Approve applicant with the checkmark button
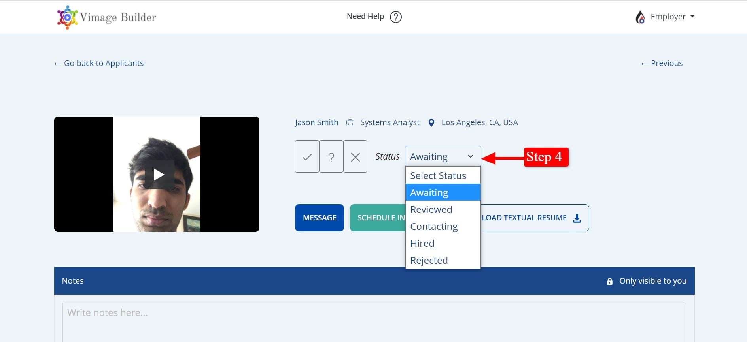The height and width of the screenshot is (342, 747). coord(307,156)
